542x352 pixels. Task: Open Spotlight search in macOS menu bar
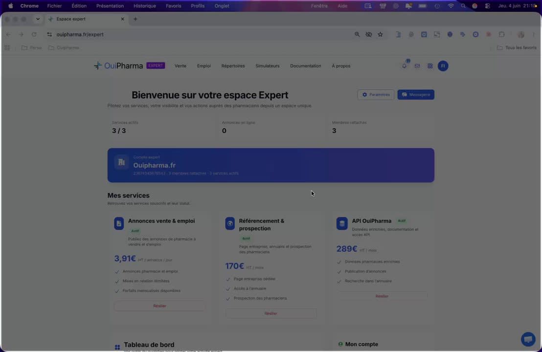click(463, 6)
